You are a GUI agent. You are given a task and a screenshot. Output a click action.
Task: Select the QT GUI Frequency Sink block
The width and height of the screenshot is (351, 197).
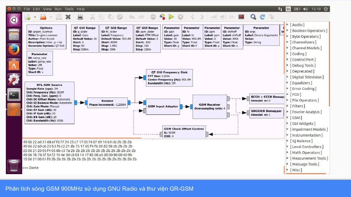[x=169, y=78]
